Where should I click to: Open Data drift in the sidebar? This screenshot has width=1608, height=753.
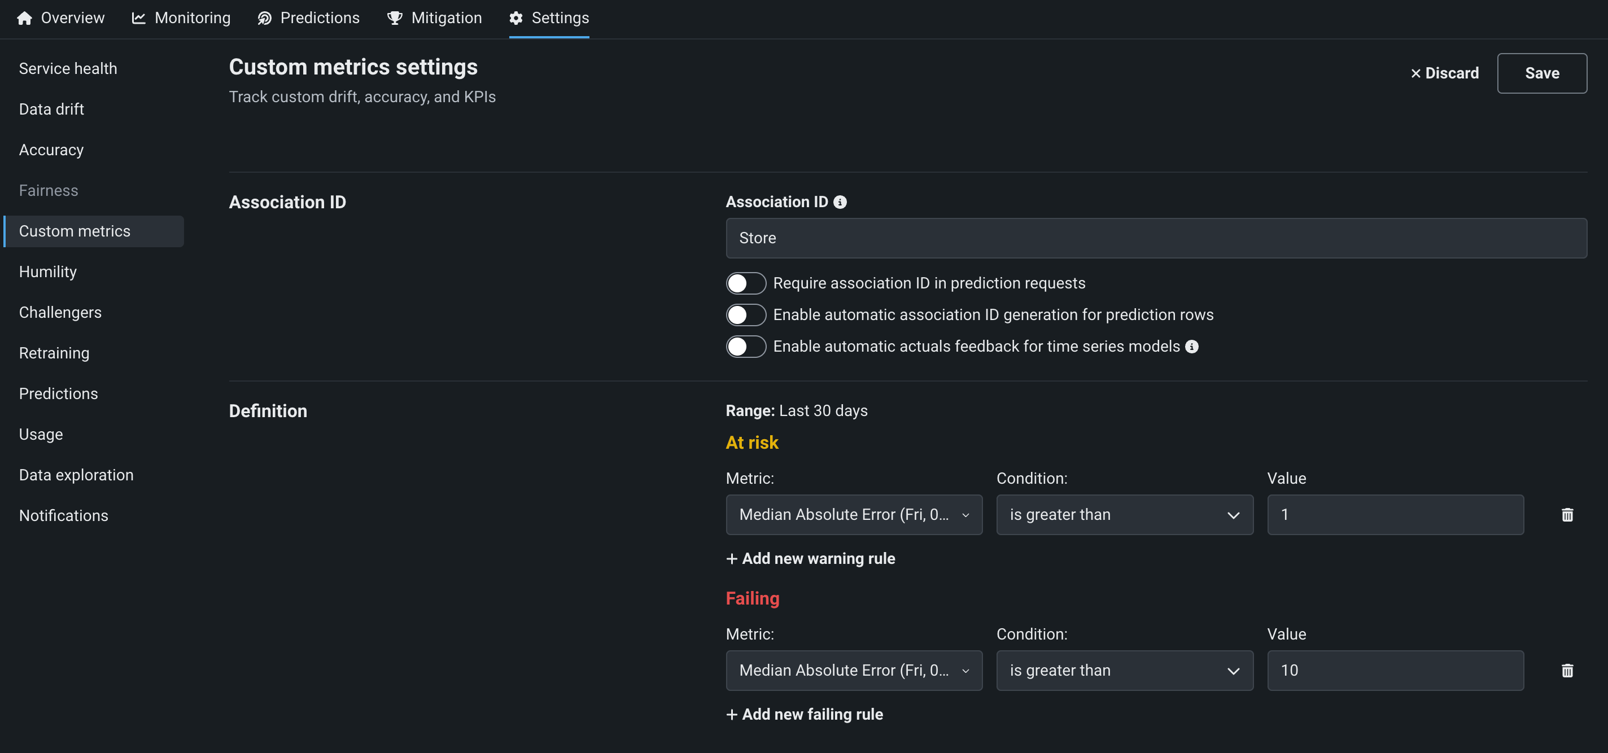(51, 109)
